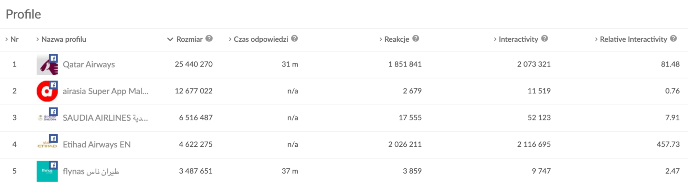Click the help icon beside Czas odpowiedzi
Viewport: 688px width, 183px height.
(x=294, y=39)
